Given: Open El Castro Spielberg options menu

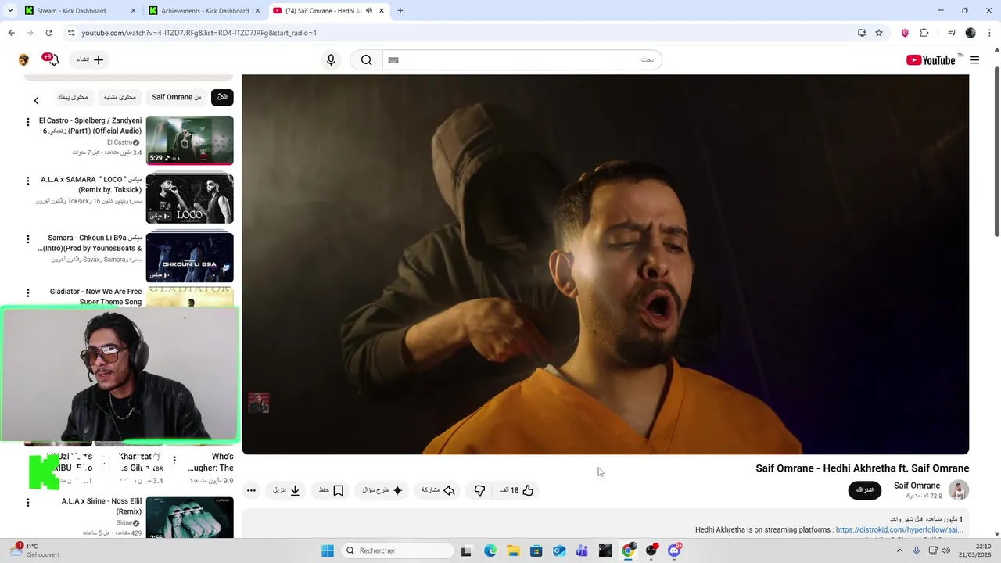Looking at the screenshot, I should 28,122.
